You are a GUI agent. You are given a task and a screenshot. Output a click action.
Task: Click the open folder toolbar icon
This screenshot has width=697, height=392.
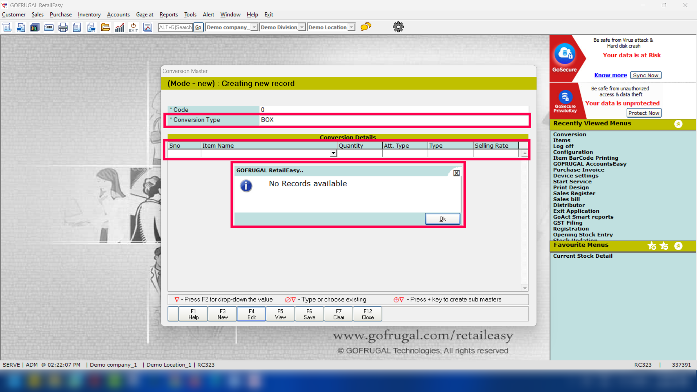pyautogui.click(x=105, y=27)
